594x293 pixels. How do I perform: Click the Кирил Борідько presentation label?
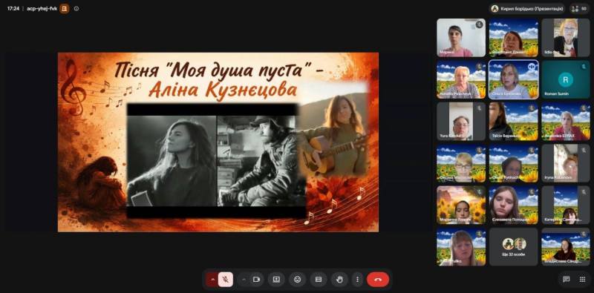click(x=527, y=8)
